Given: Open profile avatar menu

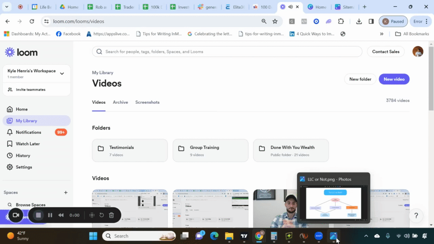Looking at the screenshot, I should point(417,52).
